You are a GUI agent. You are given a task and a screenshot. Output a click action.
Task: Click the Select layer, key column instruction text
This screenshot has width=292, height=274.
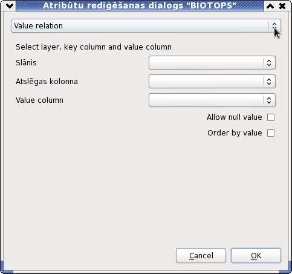pyautogui.click(x=94, y=47)
